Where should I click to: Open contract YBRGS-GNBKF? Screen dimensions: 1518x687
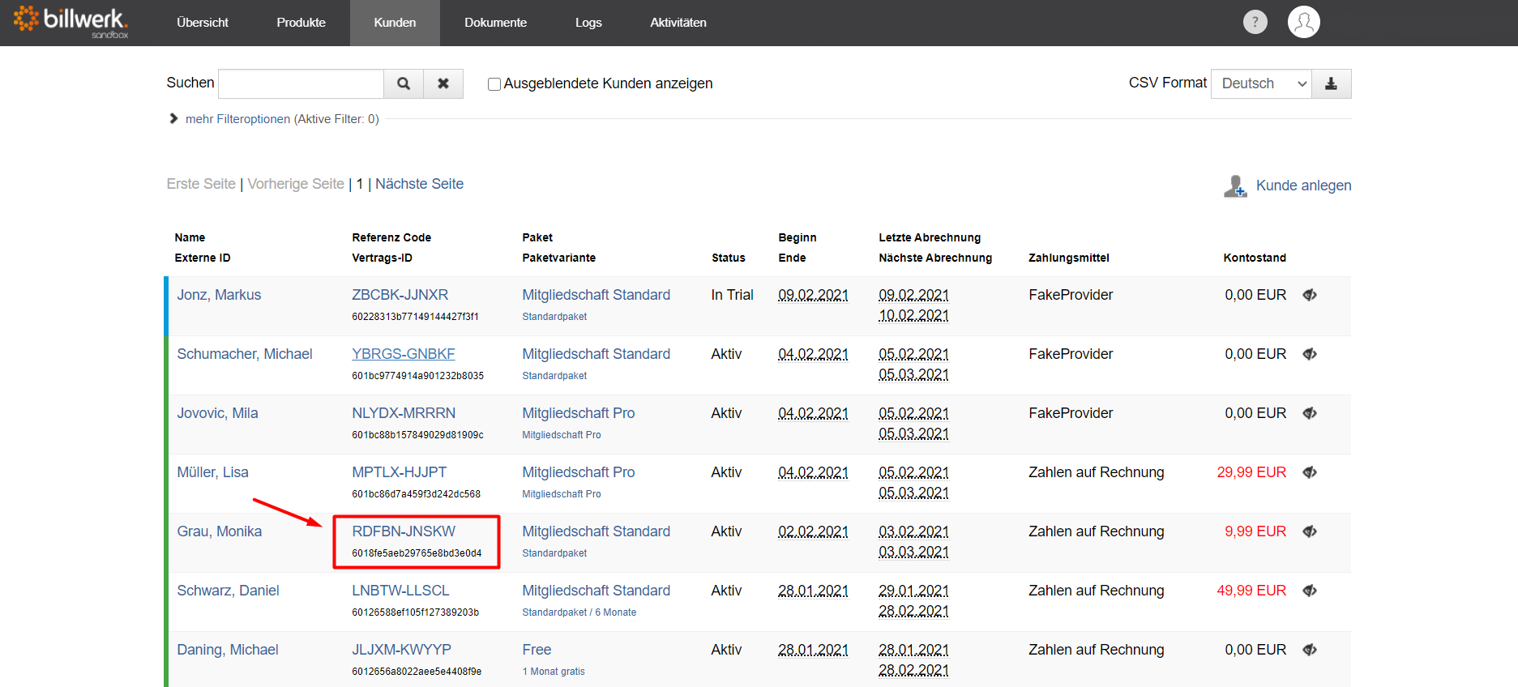(x=403, y=354)
